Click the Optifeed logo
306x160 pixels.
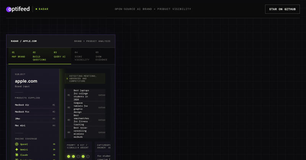[x=18, y=9]
